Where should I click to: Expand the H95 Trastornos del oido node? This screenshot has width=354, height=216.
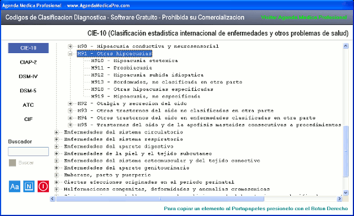[x=70, y=125]
